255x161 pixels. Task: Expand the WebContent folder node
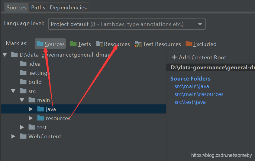click(13, 136)
